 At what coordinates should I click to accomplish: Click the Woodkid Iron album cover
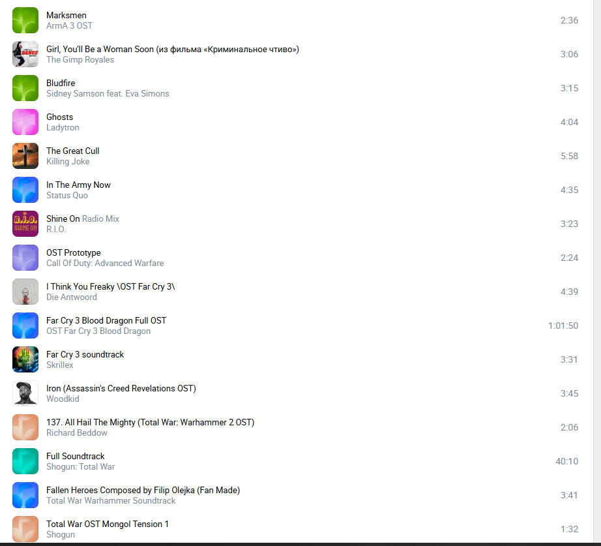(25, 393)
